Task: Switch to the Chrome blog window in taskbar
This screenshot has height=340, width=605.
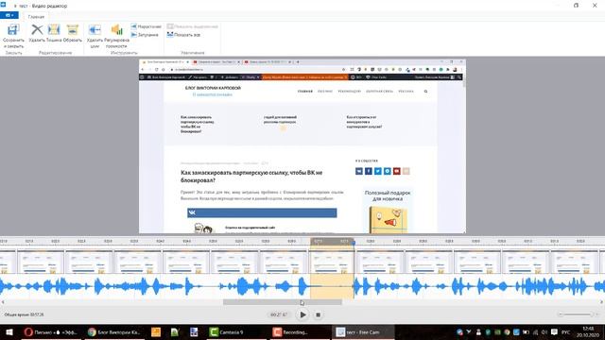Action: pyautogui.click(x=114, y=331)
